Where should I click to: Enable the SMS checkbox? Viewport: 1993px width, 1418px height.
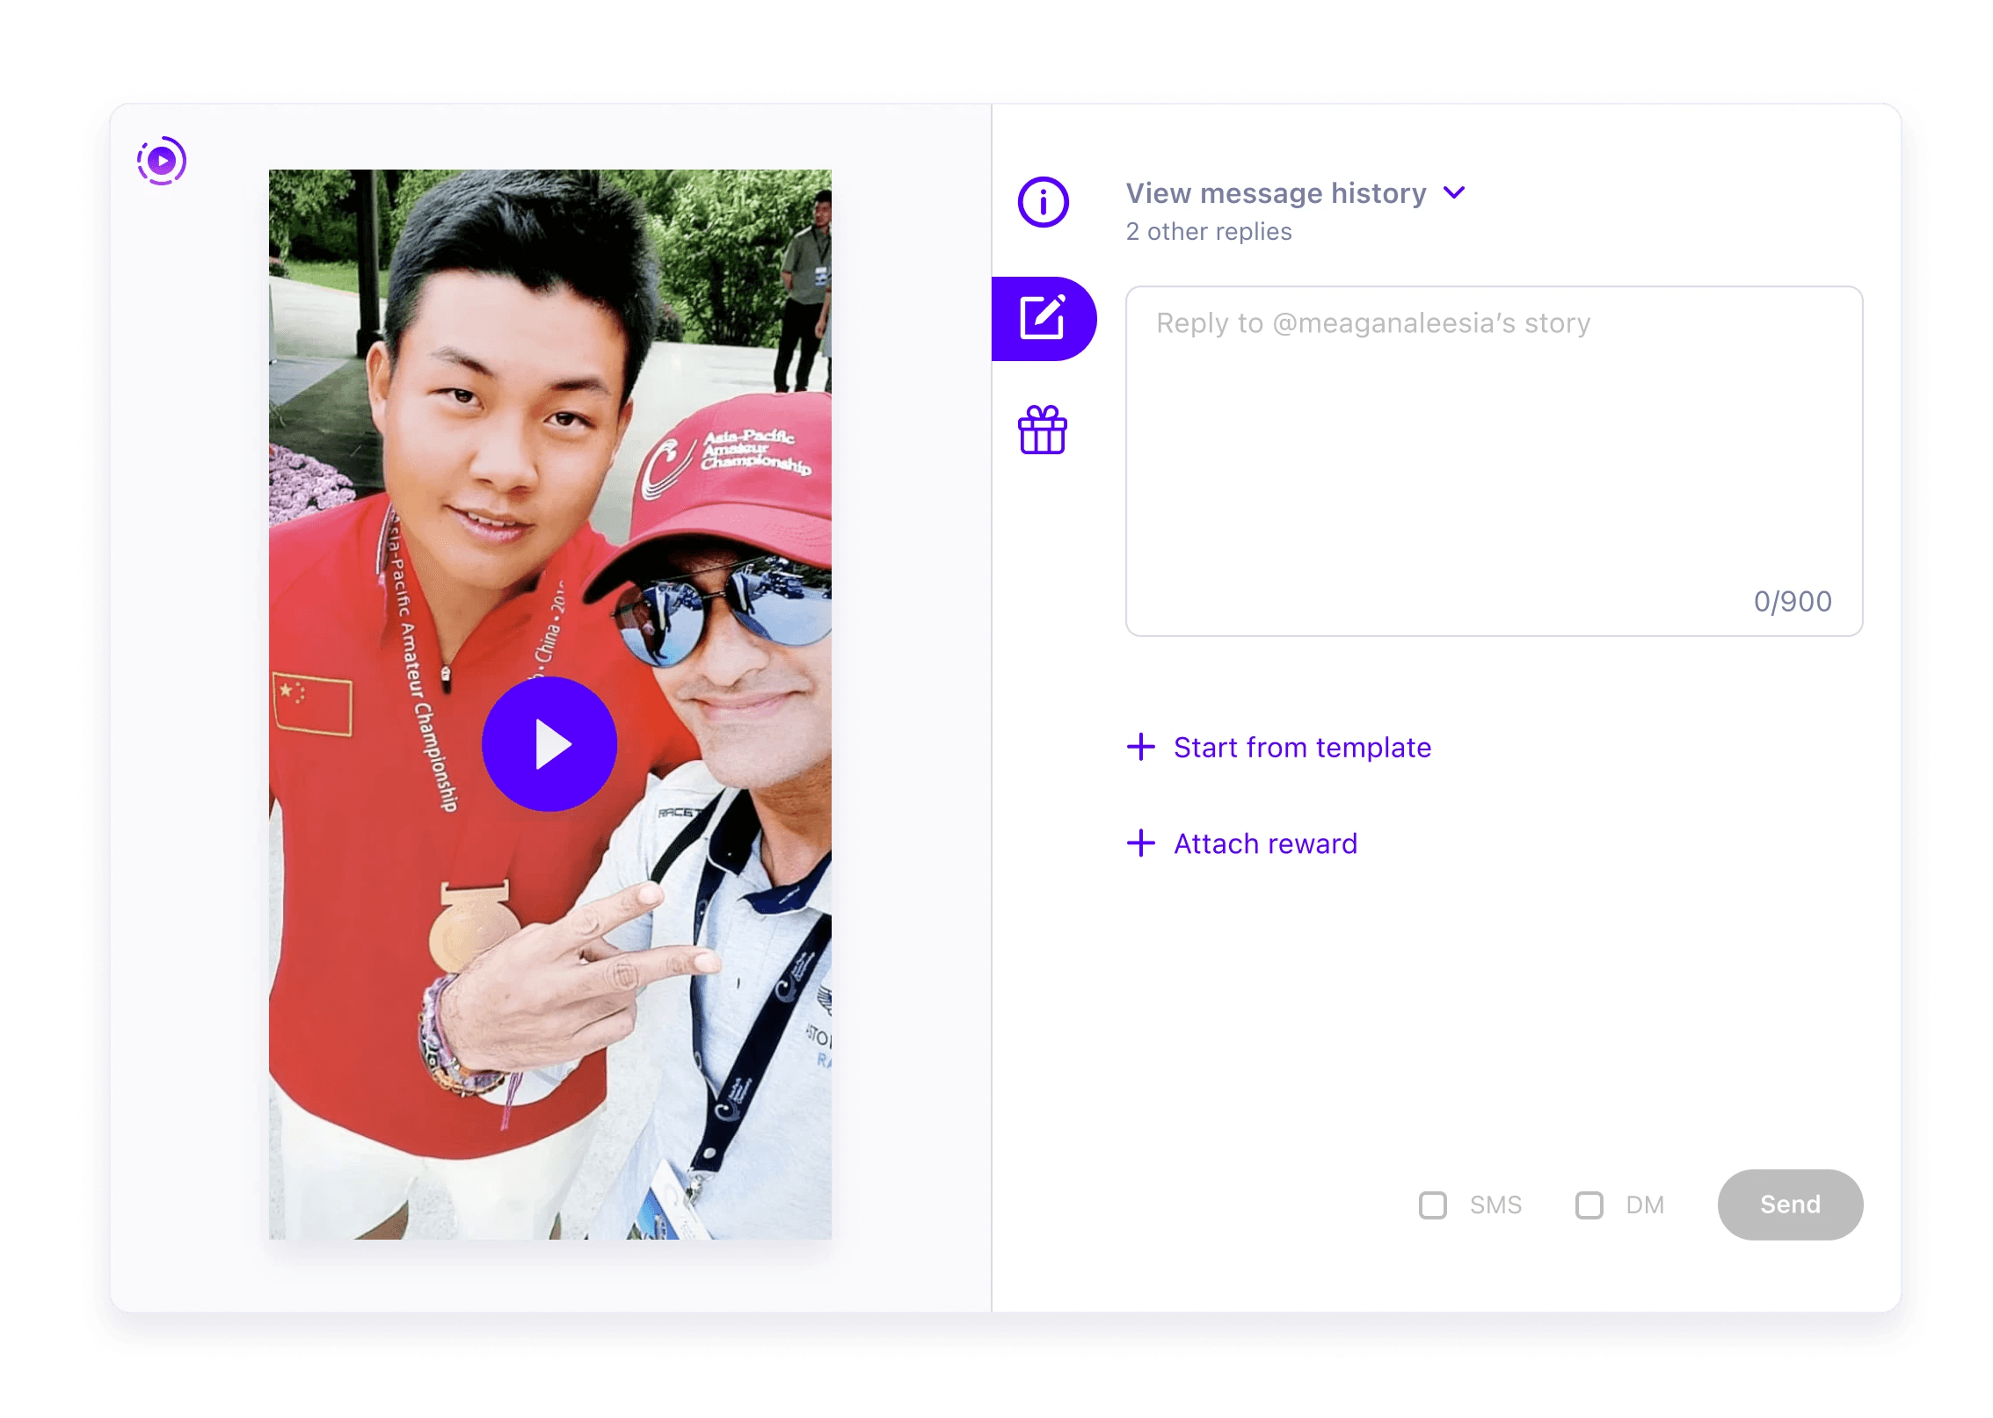click(1433, 1205)
